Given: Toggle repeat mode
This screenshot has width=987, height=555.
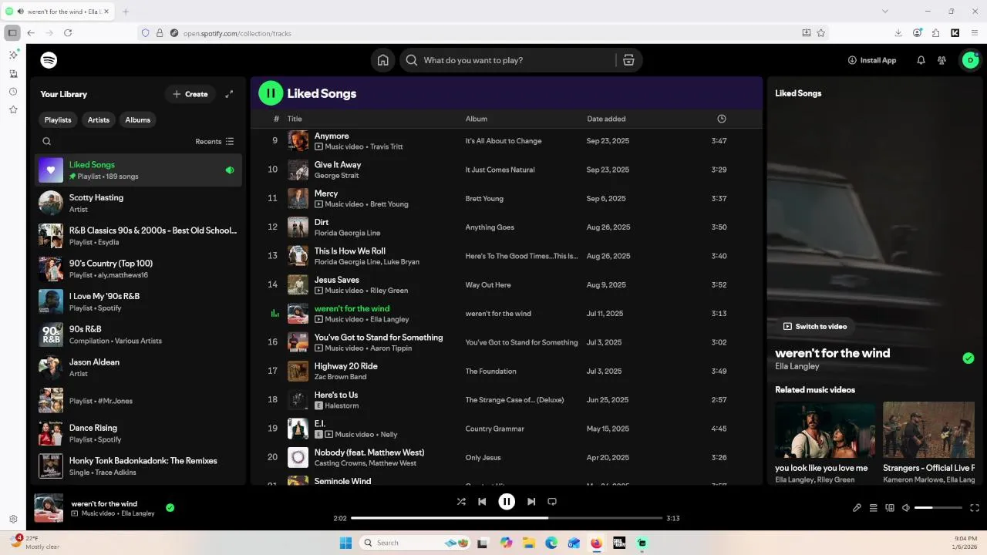Looking at the screenshot, I should pyautogui.click(x=552, y=501).
